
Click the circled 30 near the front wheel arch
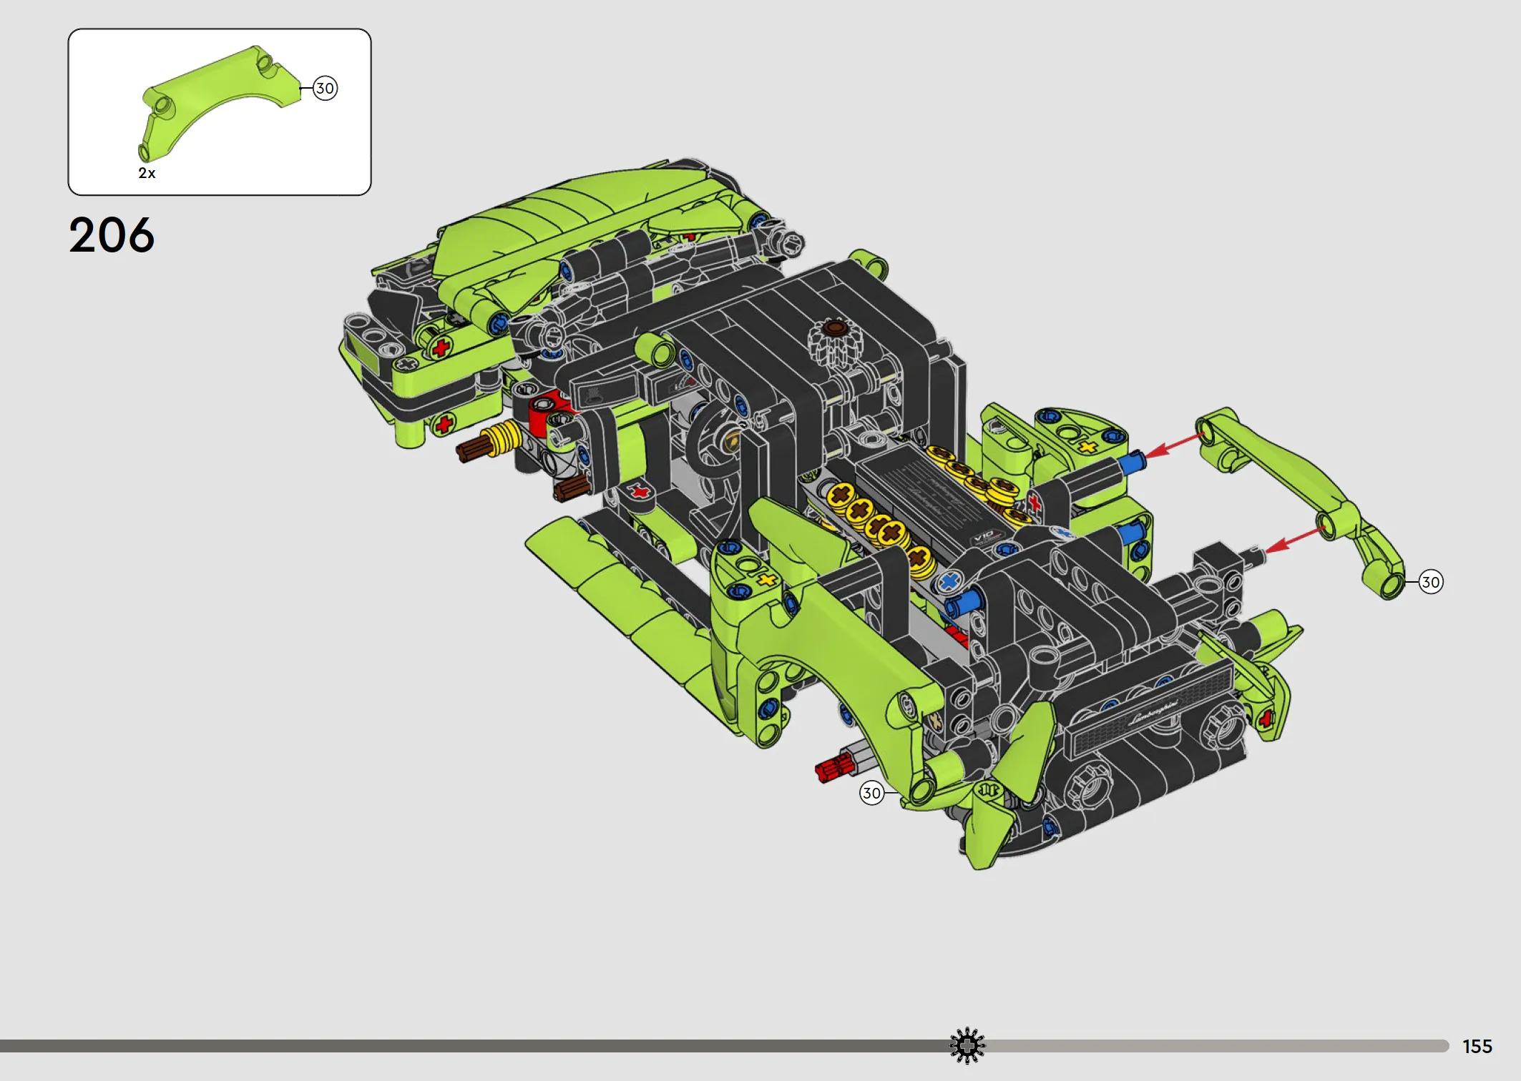coord(871,793)
